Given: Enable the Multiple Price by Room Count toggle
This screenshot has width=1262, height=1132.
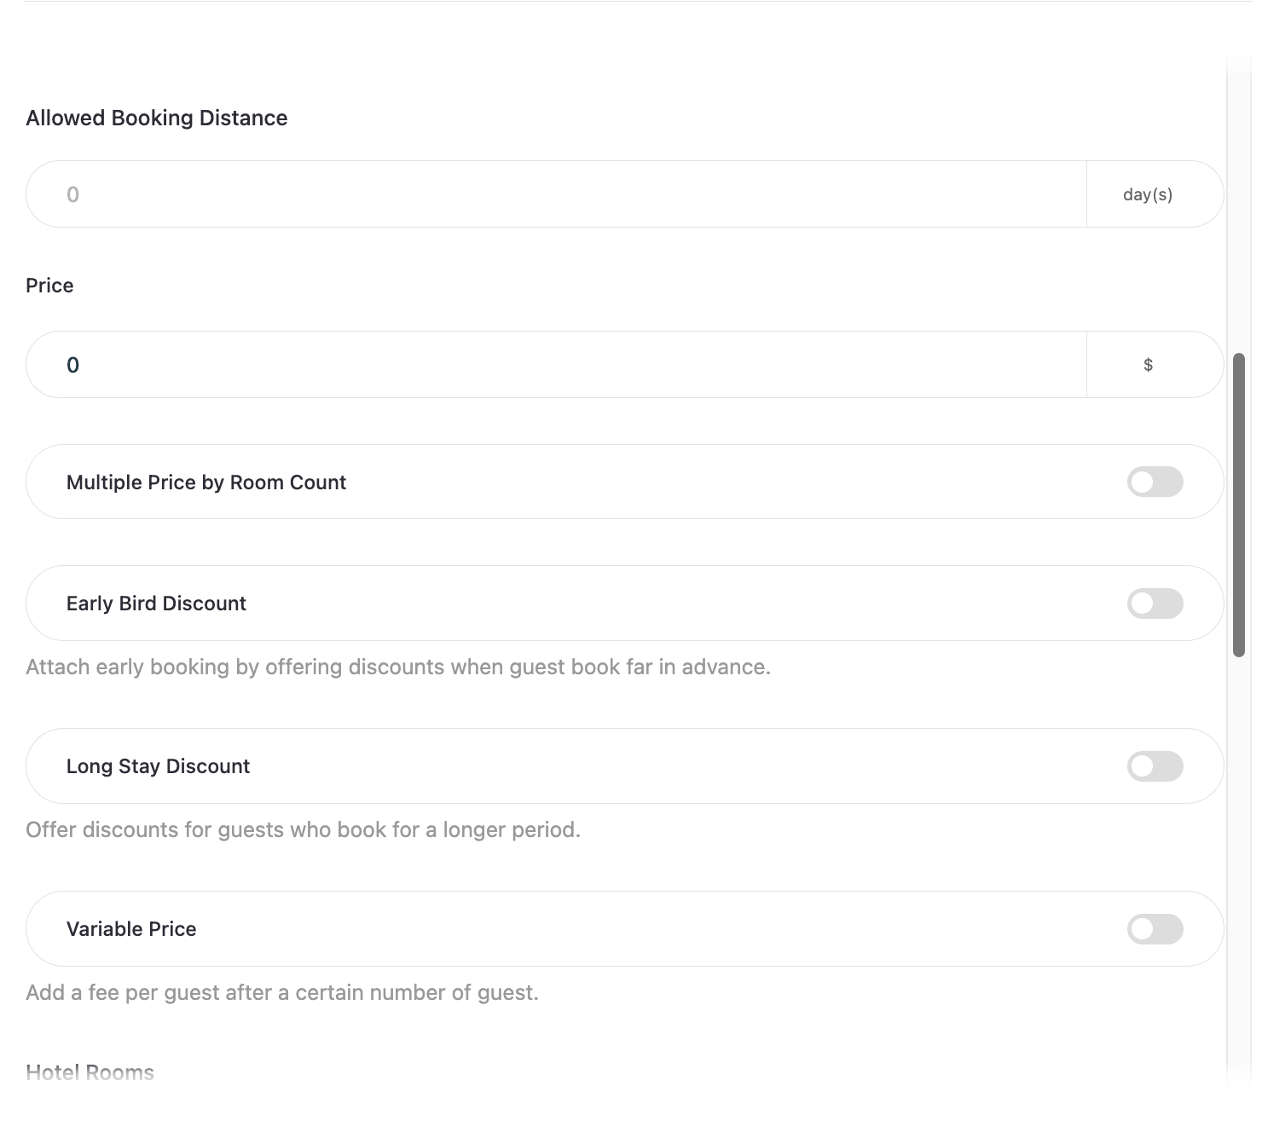Looking at the screenshot, I should pyautogui.click(x=1155, y=482).
